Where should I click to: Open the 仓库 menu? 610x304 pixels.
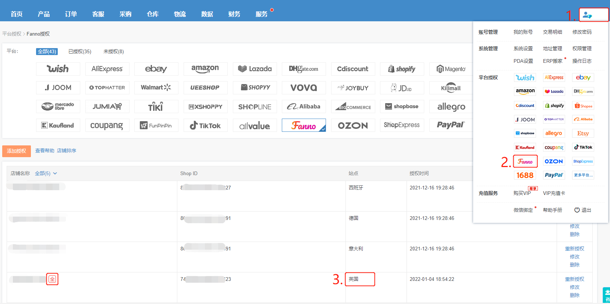coord(153,14)
